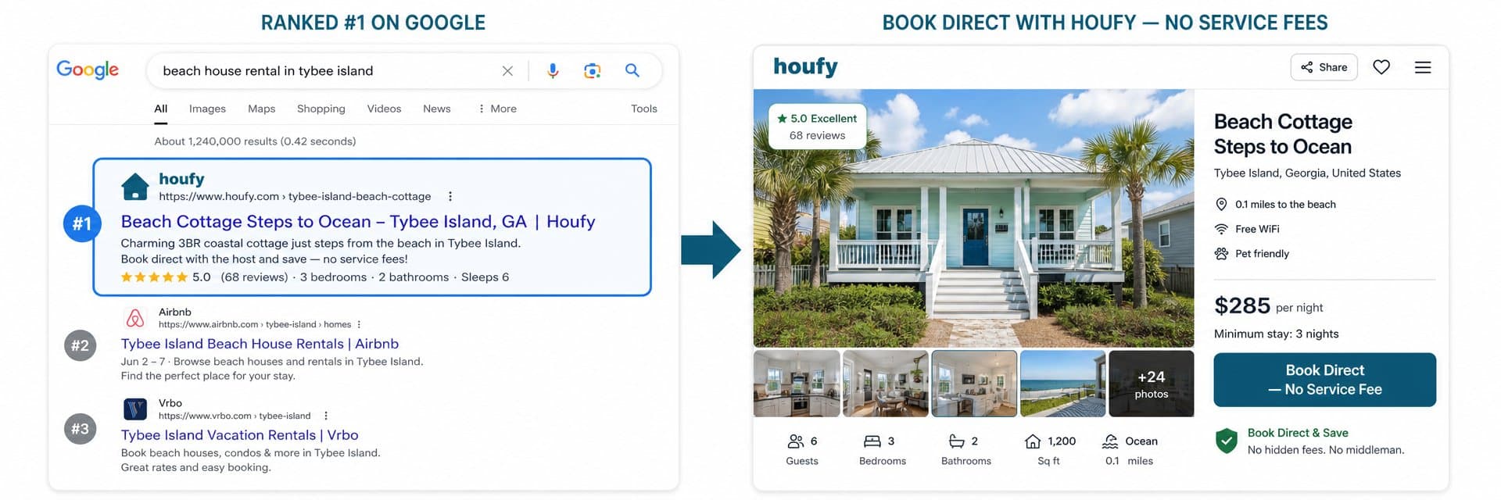
Task: Select the All search tab
Action: (161, 109)
